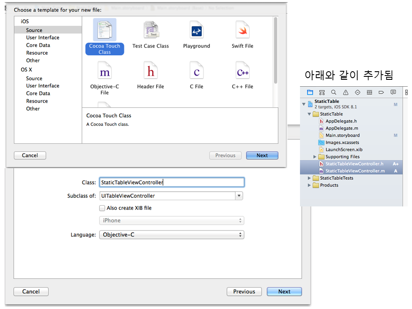This screenshot has height=309, width=412.
Task: Select User Interface under iOS
Action: point(42,38)
